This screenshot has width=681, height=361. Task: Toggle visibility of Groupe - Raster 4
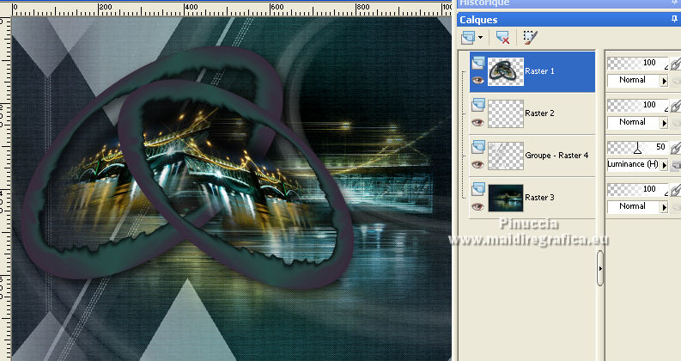(x=477, y=164)
